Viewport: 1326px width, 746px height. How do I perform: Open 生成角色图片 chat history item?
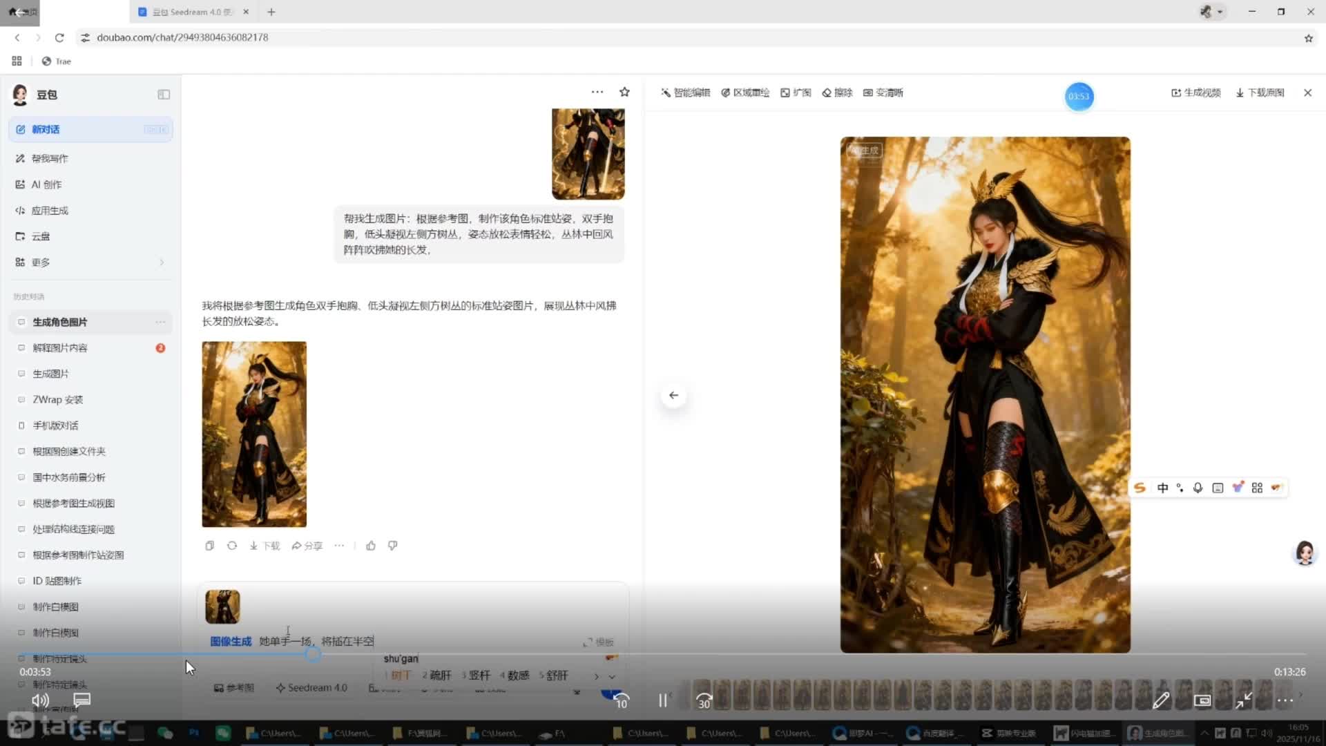[x=60, y=322]
